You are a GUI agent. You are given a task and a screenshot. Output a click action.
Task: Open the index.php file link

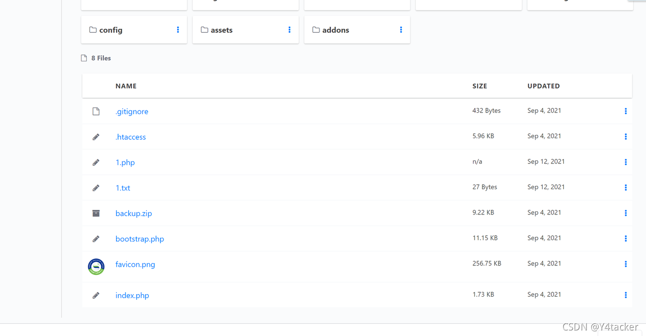click(x=132, y=296)
